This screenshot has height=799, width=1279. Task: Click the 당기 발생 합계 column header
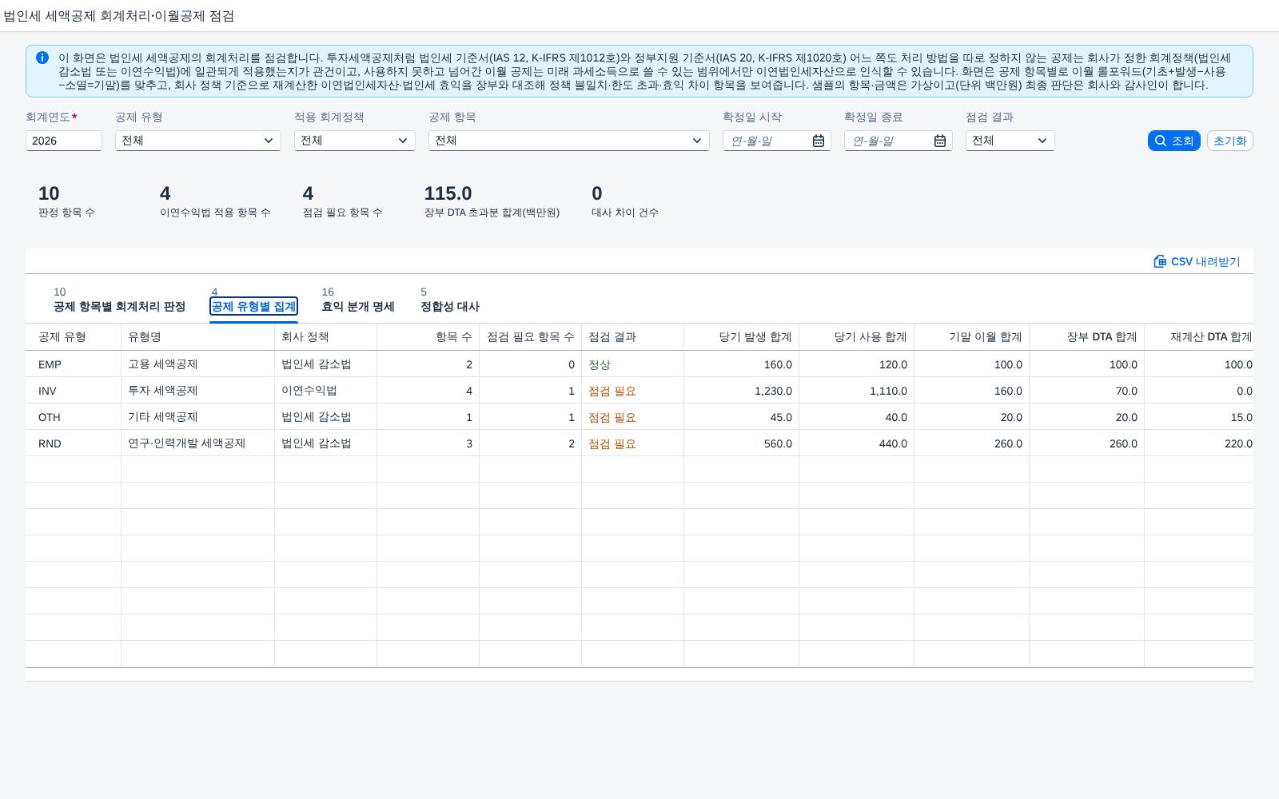pos(741,337)
